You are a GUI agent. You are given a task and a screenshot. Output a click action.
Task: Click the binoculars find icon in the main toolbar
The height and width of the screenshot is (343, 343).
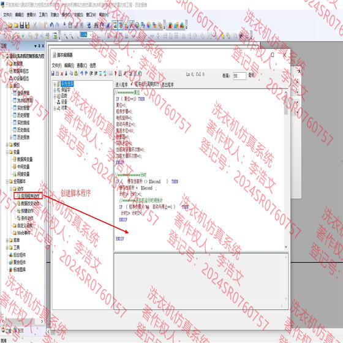[x=96, y=25]
